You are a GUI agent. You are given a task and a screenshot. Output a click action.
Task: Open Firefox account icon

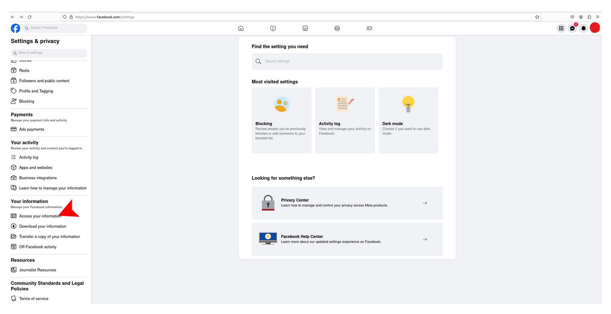[x=581, y=17]
